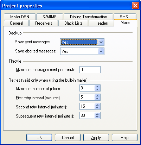Open Help for project properties

pyautogui.click(x=124, y=137)
